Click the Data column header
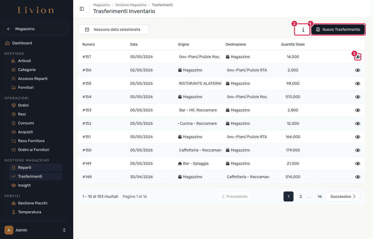The height and width of the screenshot is (239, 373). (x=134, y=44)
